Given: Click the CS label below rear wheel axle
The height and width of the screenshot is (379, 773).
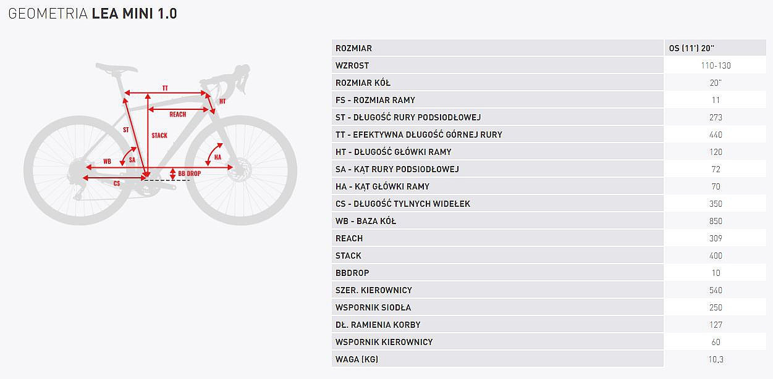Looking at the screenshot, I should click(117, 183).
